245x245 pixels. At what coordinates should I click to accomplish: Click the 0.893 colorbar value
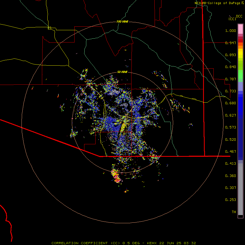click(x=231, y=55)
